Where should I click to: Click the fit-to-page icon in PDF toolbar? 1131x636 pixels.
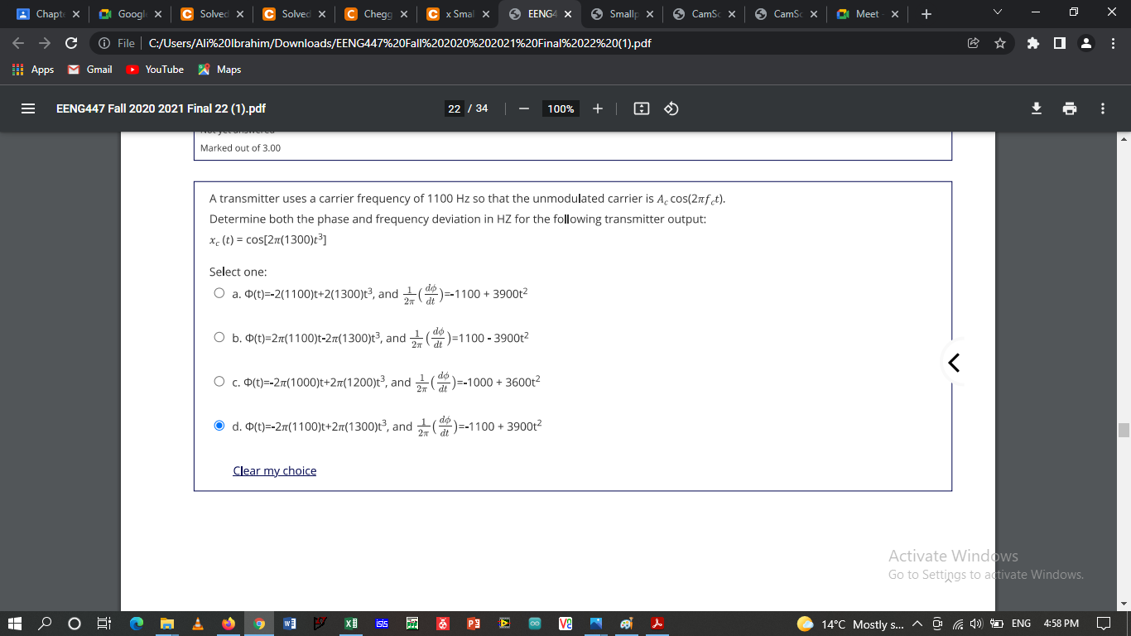pyautogui.click(x=641, y=108)
